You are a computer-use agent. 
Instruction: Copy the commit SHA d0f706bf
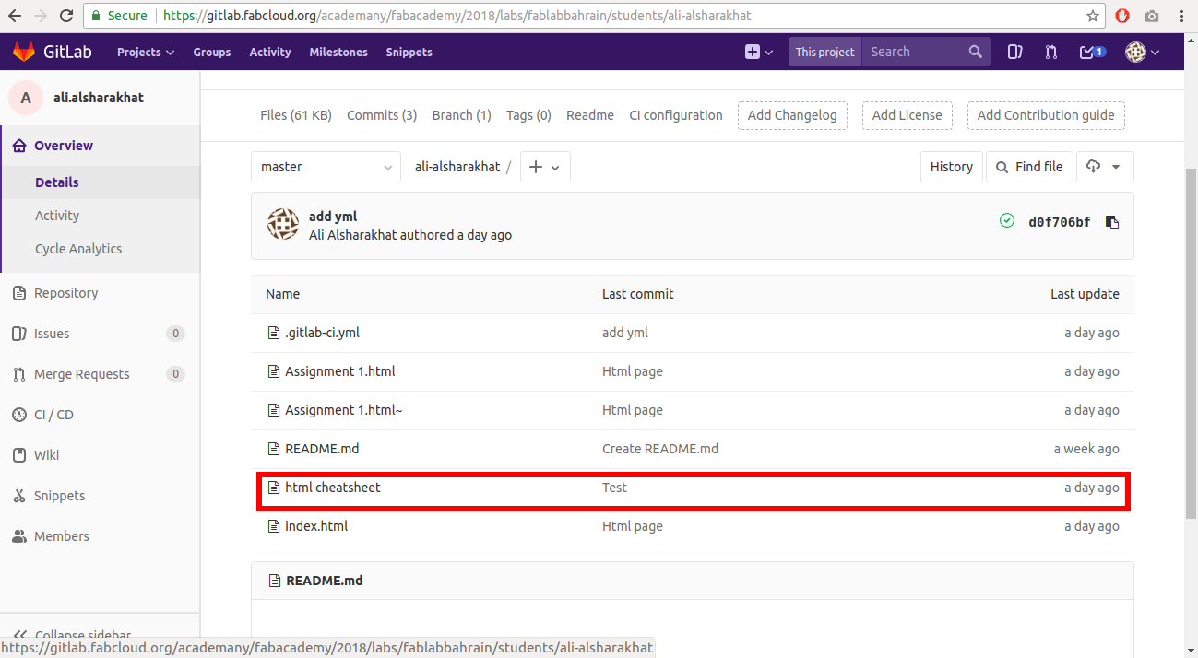click(x=1111, y=221)
